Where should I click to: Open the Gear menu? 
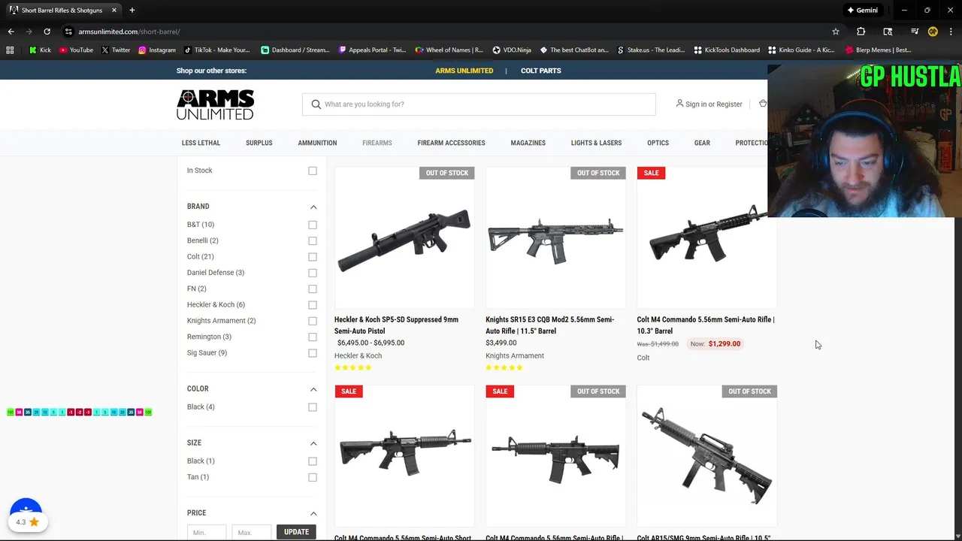coord(702,143)
